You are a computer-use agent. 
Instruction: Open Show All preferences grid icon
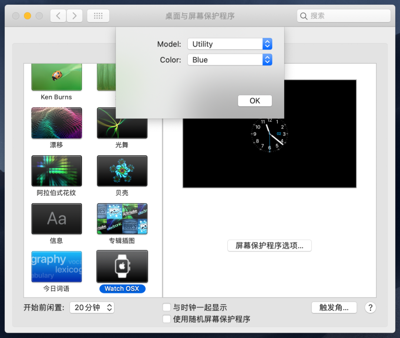click(x=98, y=16)
